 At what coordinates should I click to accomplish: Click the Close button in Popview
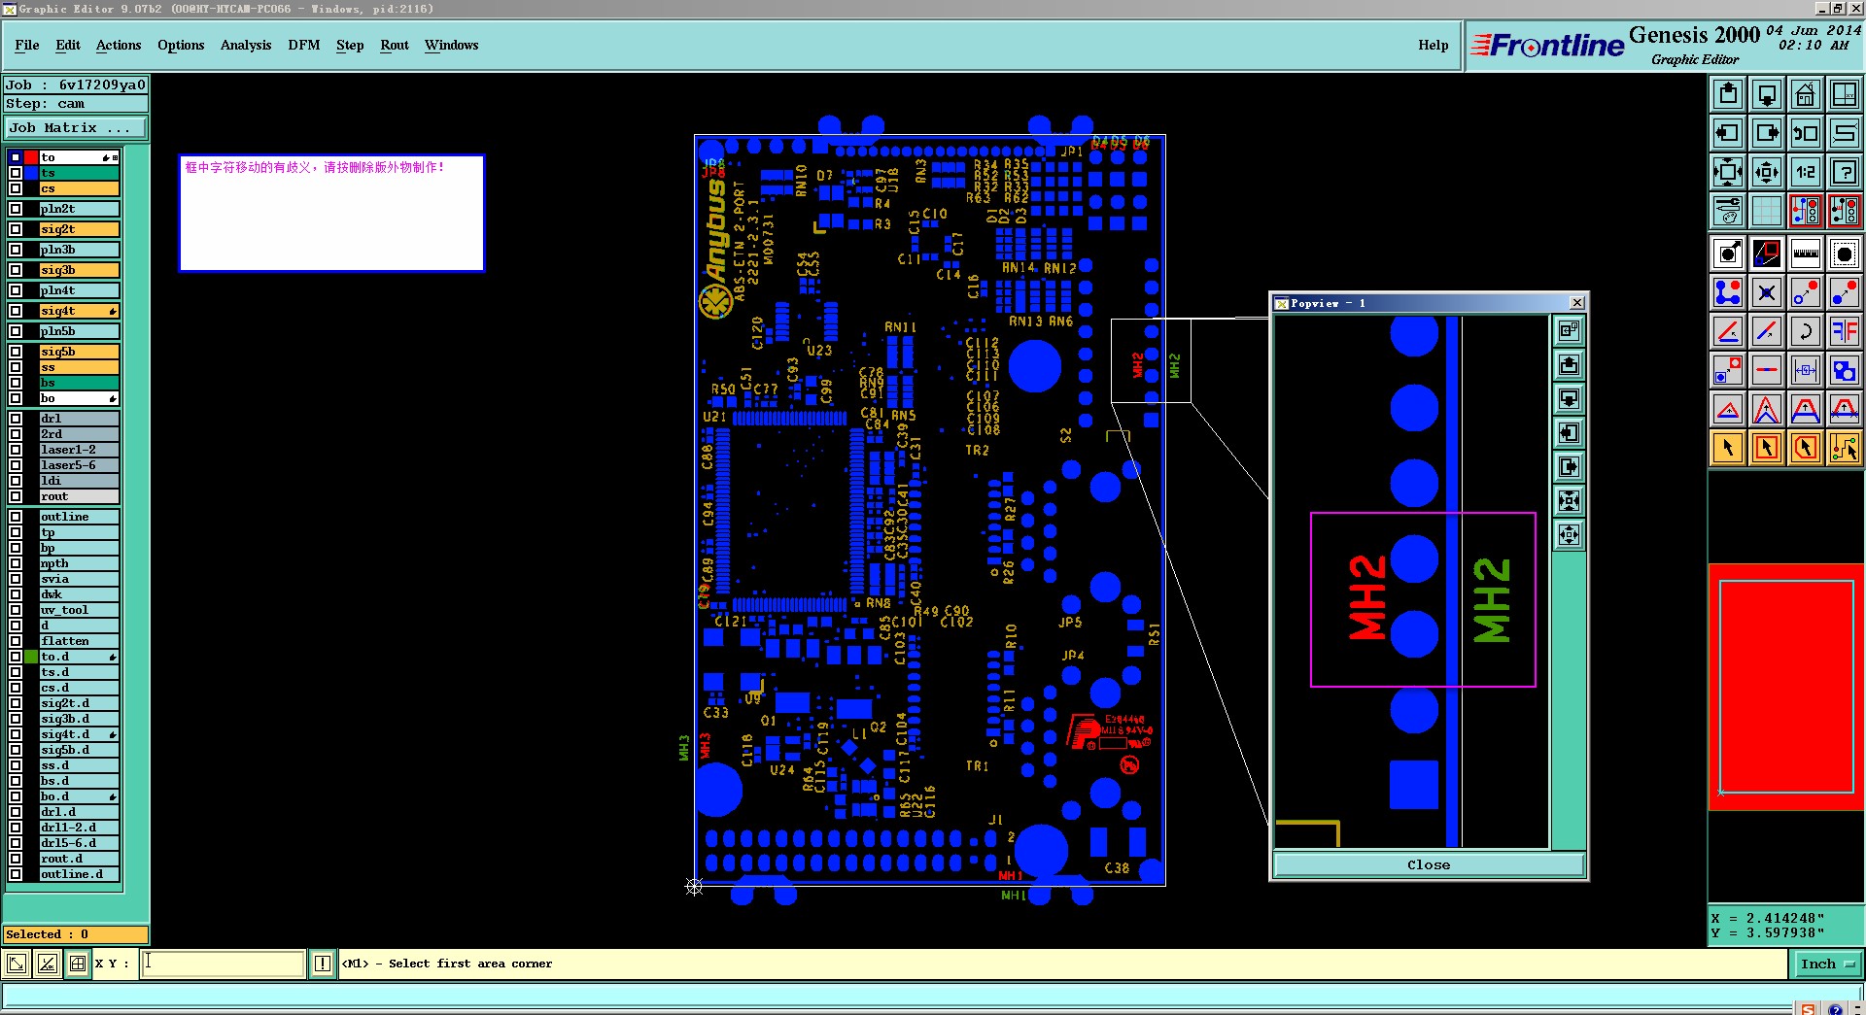coord(1429,864)
